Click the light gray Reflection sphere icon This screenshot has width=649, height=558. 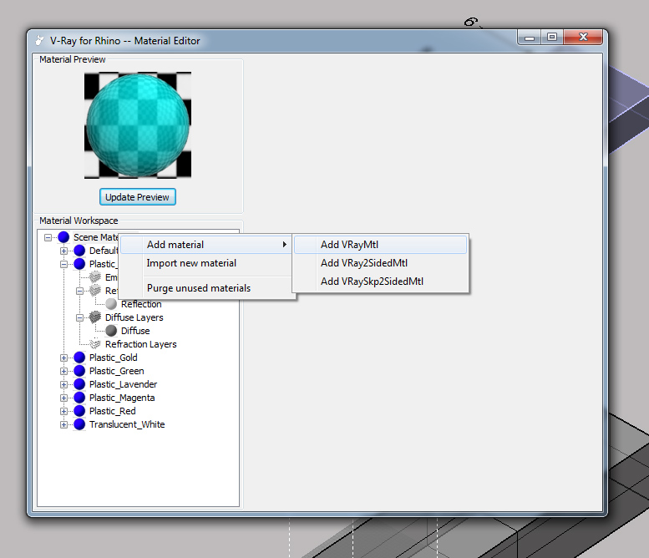click(x=111, y=304)
